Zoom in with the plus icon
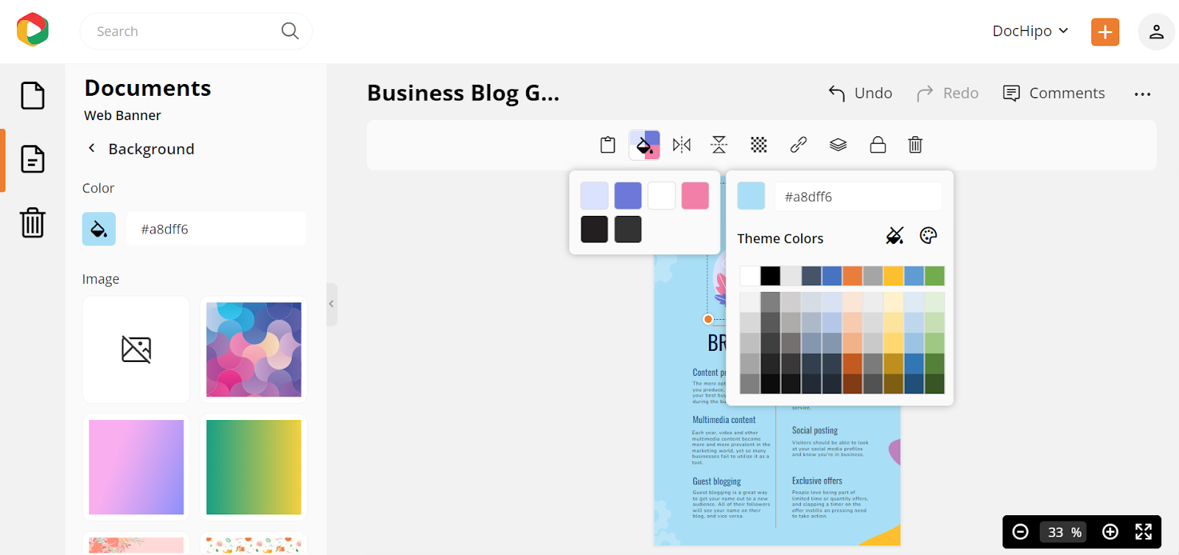 [1110, 532]
